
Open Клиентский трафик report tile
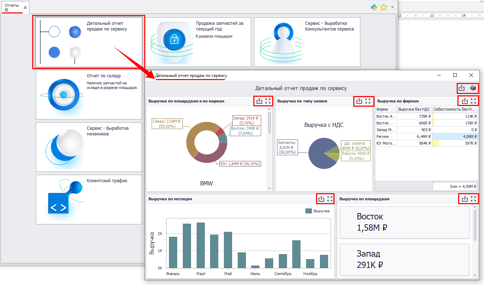[x=89, y=199]
